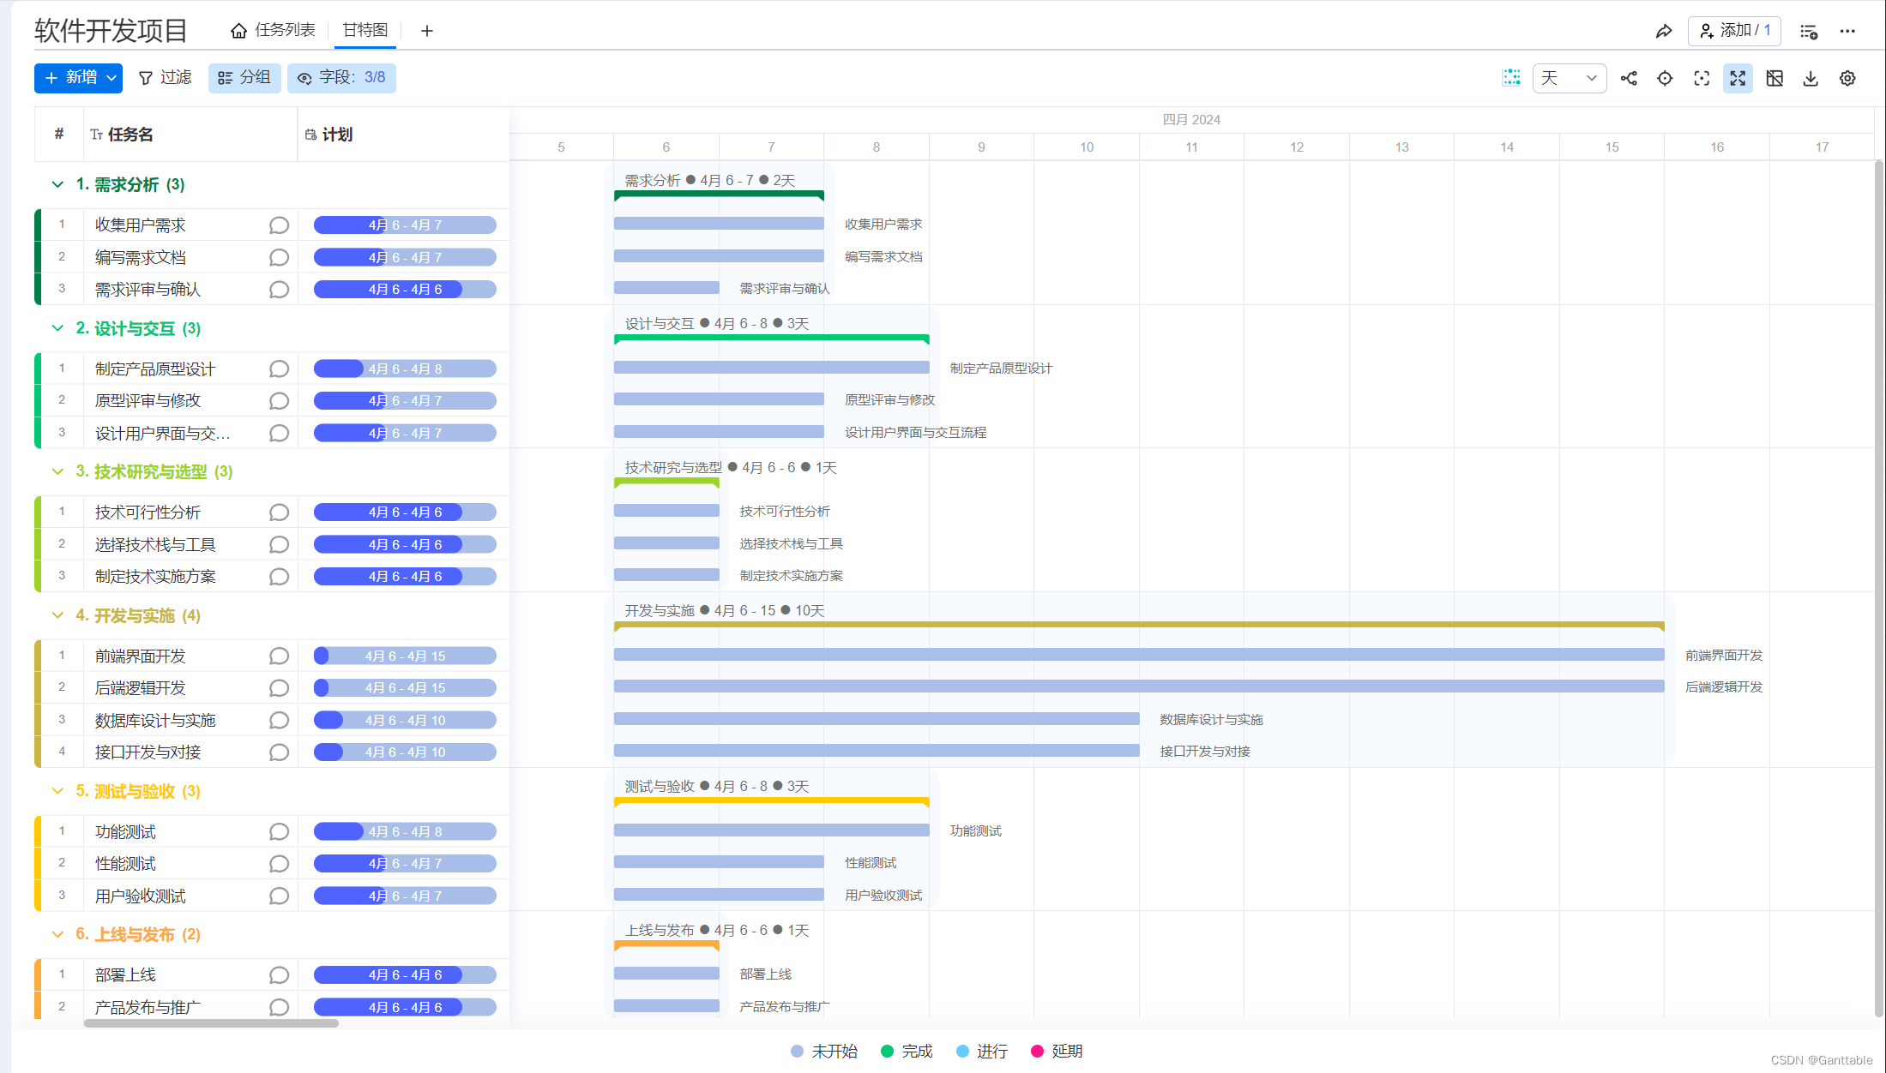
Task: Click the share arrow icon
Action: click(1663, 31)
